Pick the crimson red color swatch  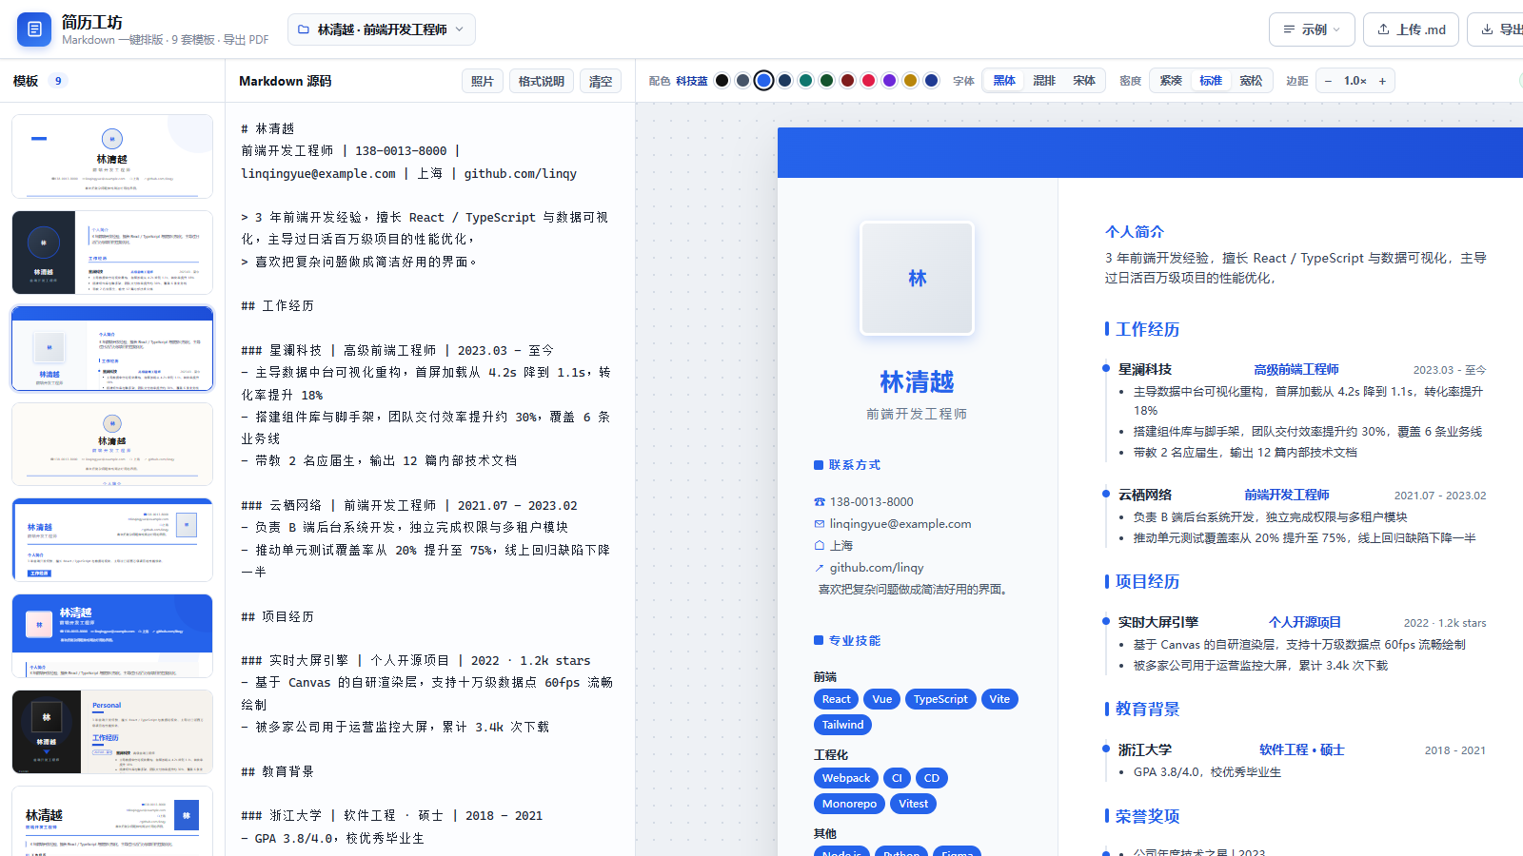(868, 81)
